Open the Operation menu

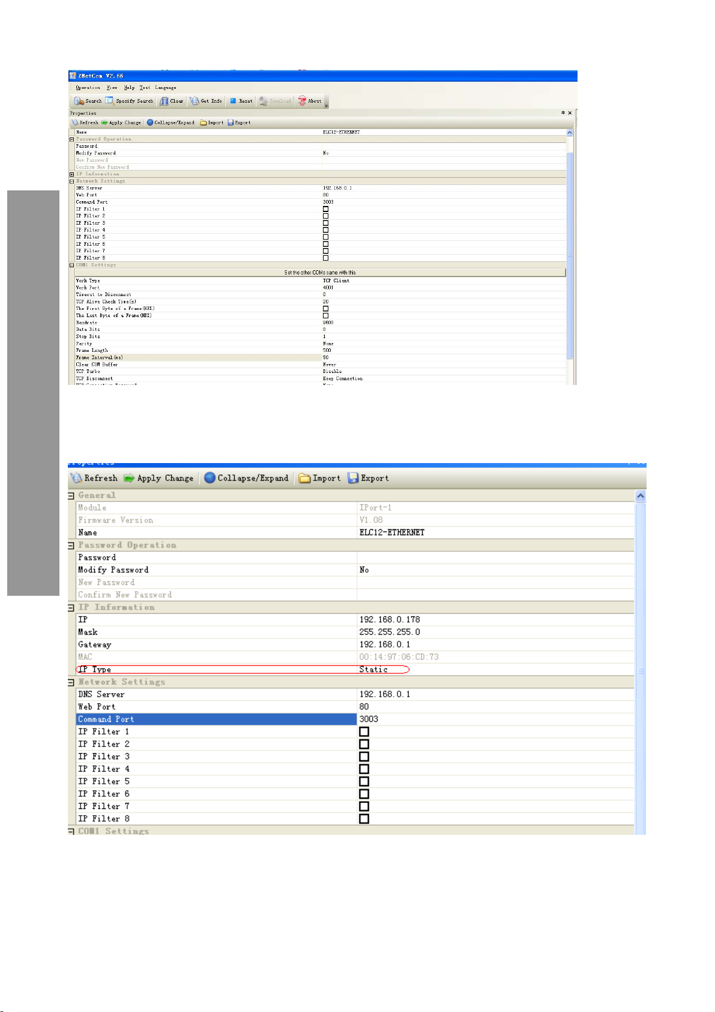pos(88,88)
